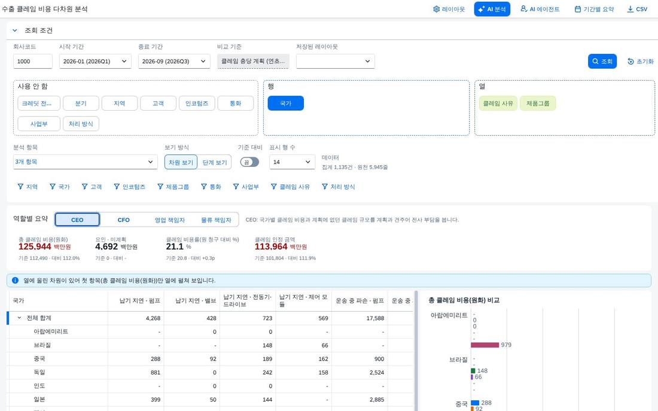Reset filters with 초기화
This screenshot has width=658, height=411.
(641, 61)
